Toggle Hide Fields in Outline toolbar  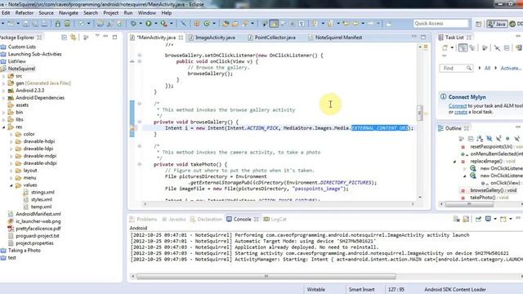(489, 138)
